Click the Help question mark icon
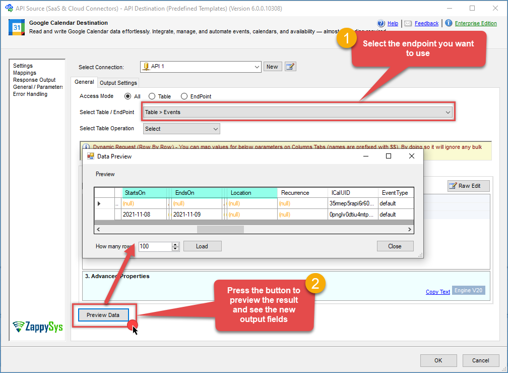508x373 pixels. click(382, 23)
